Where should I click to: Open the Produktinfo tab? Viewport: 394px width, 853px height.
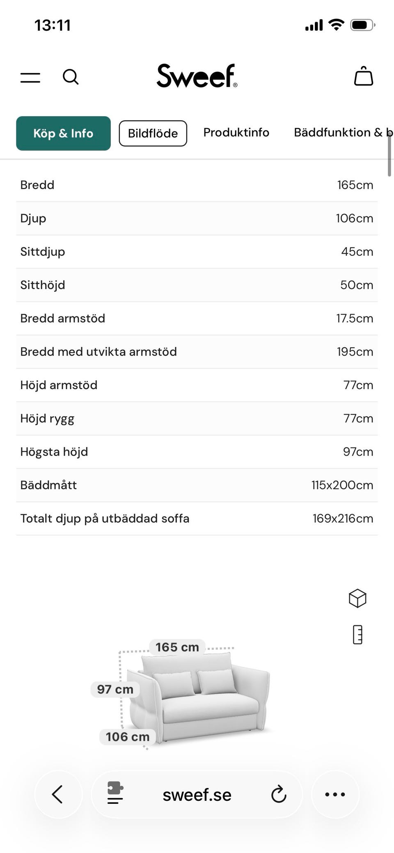click(236, 133)
